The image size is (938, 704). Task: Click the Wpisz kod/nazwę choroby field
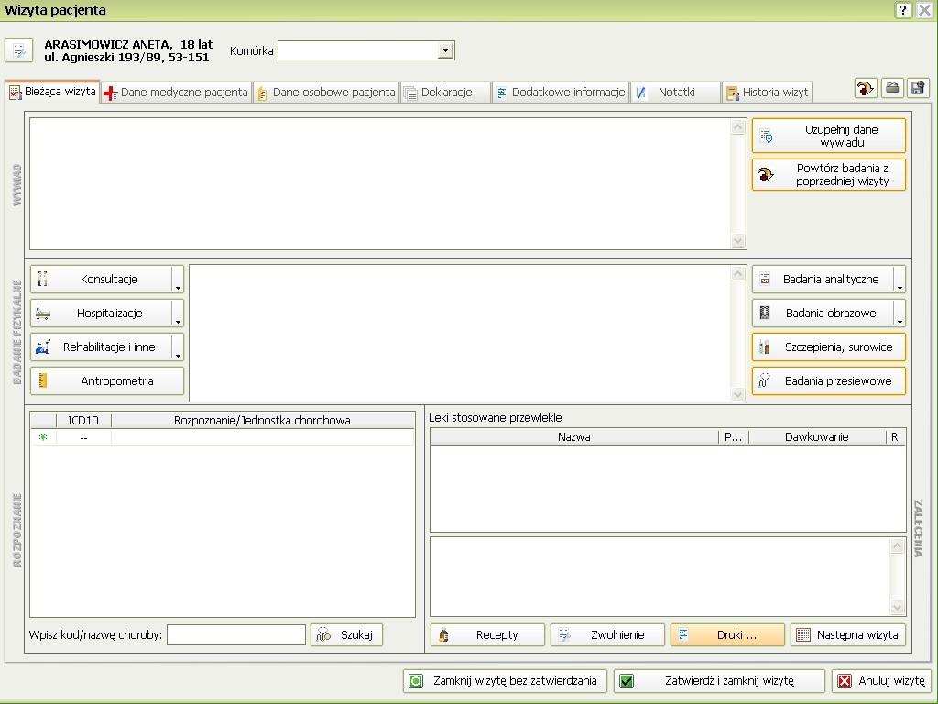pos(235,634)
